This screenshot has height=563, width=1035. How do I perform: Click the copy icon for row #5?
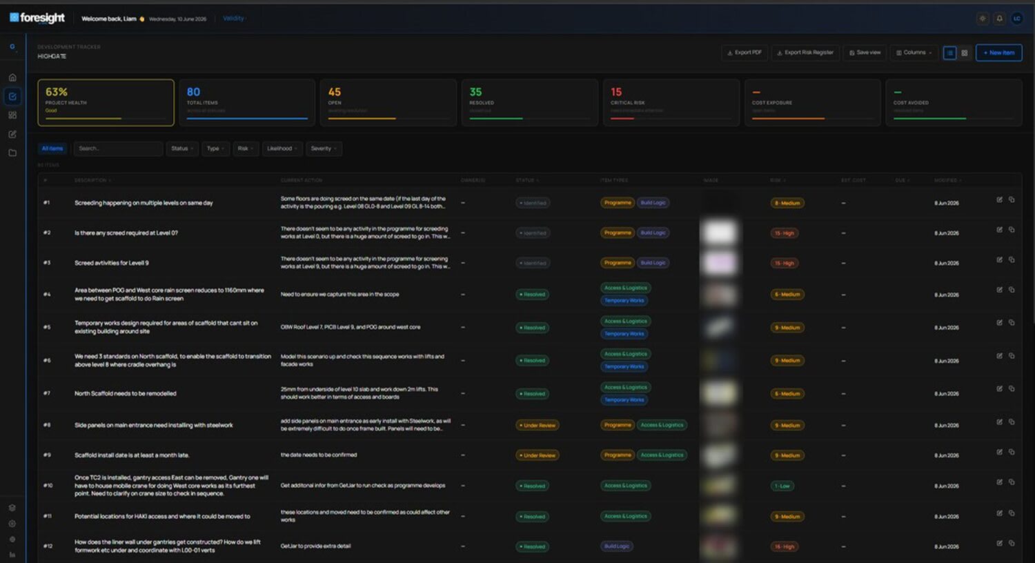pyautogui.click(x=1012, y=322)
